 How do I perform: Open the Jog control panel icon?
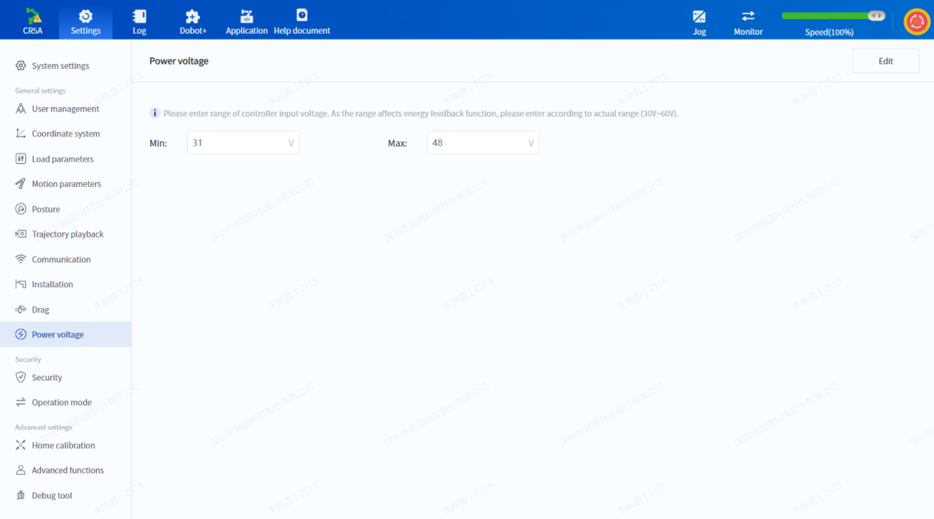[x=699, y=16]
